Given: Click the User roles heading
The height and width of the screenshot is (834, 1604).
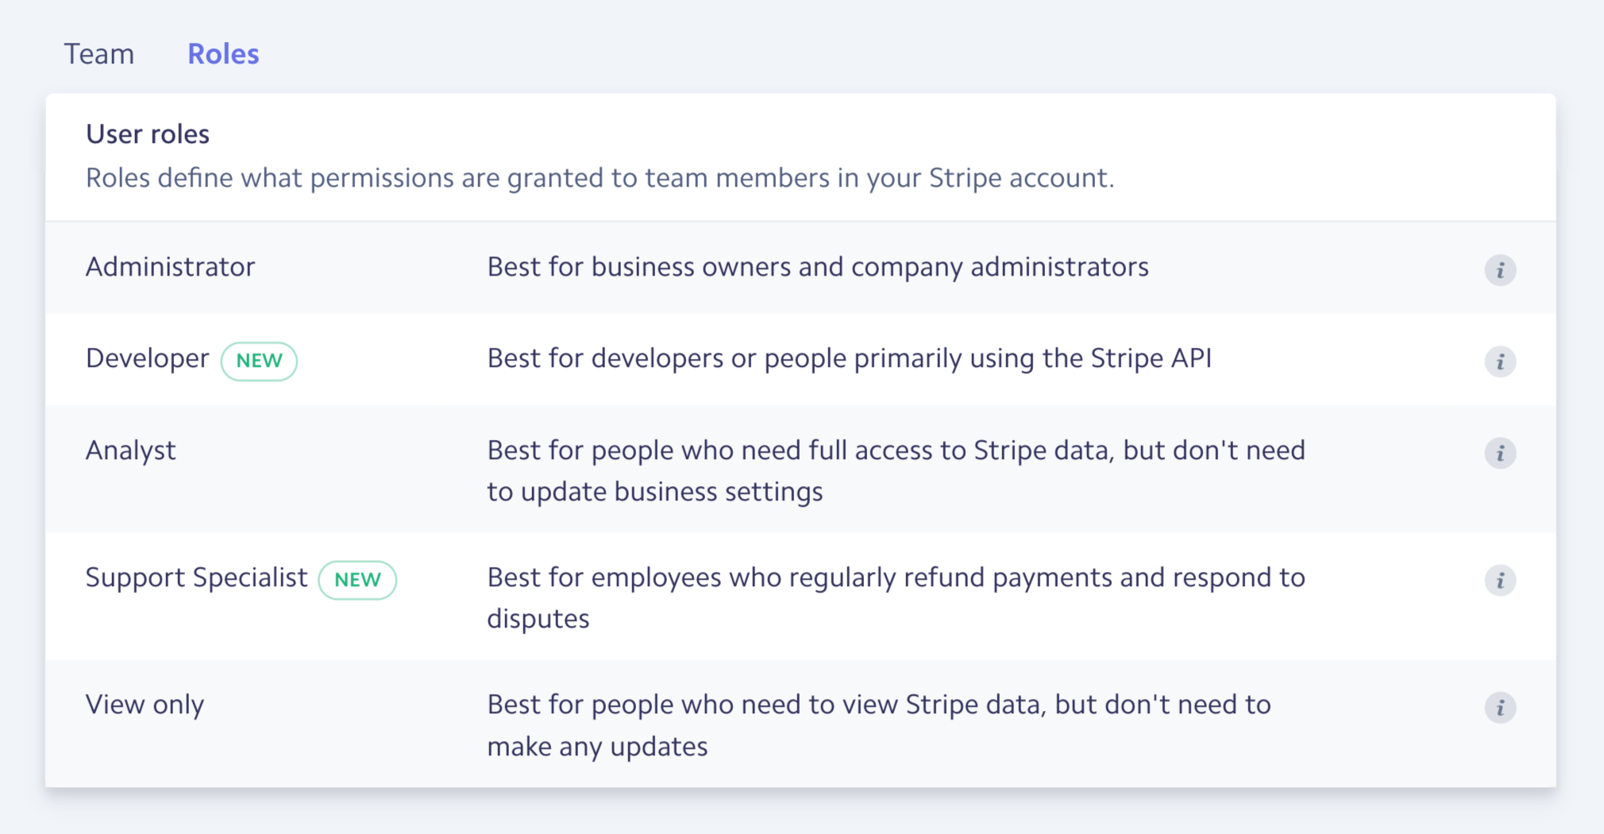Looking at the screenshot, I should (147, 133).
